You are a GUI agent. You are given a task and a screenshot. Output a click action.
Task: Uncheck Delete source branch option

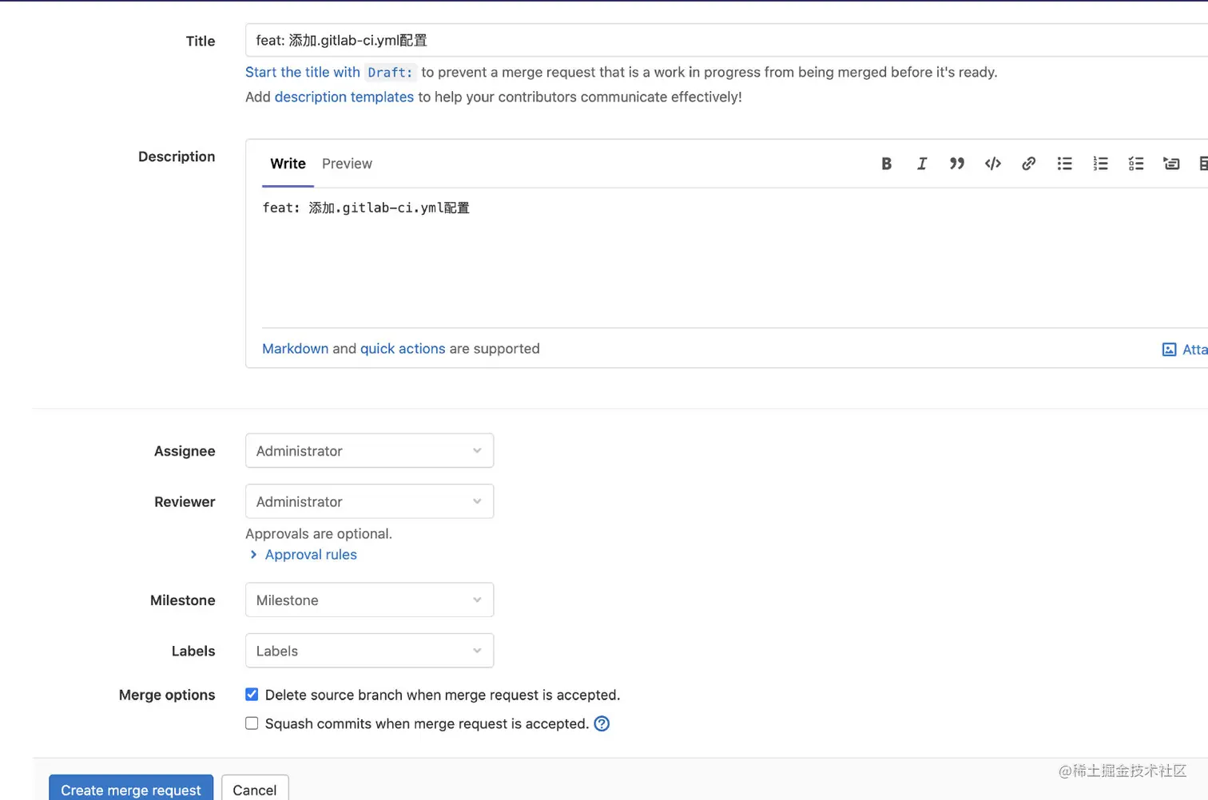pyautogui.click(x=252, y=695)
